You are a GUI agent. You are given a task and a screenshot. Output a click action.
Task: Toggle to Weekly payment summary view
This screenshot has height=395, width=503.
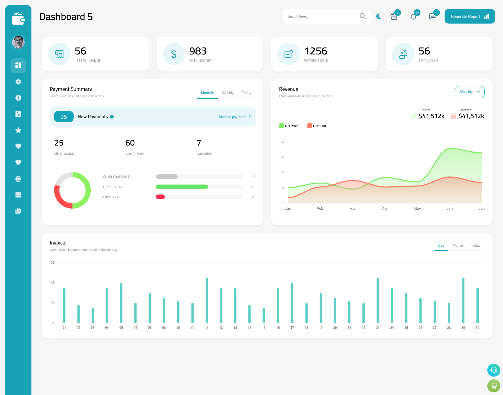point(227,93)
